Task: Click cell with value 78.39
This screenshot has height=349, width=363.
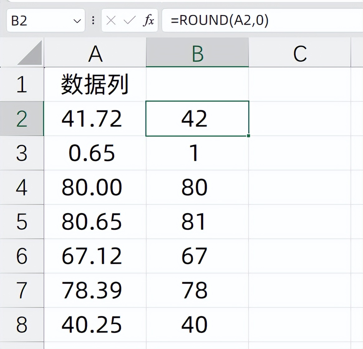Action: (x=95, y=290)
